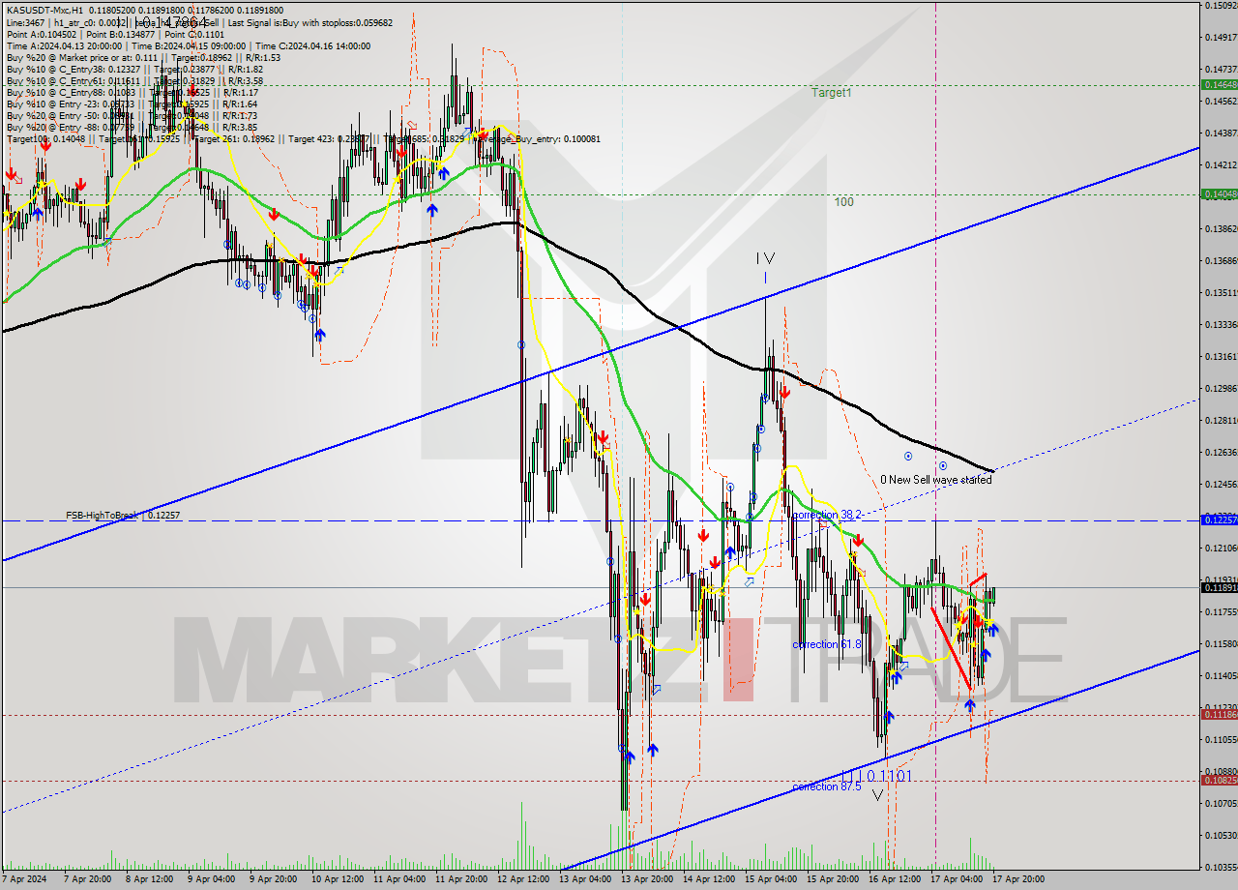The width and height of the screenshot is (1238, 890).
Task: Click the 0.13511 price axis tick
Action: 1220,292
